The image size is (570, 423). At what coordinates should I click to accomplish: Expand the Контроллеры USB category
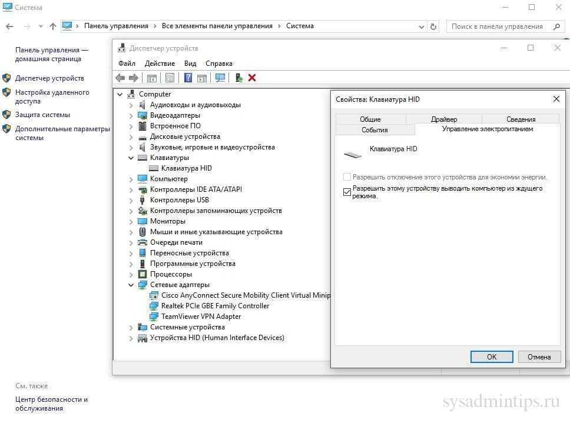[131, 200]
